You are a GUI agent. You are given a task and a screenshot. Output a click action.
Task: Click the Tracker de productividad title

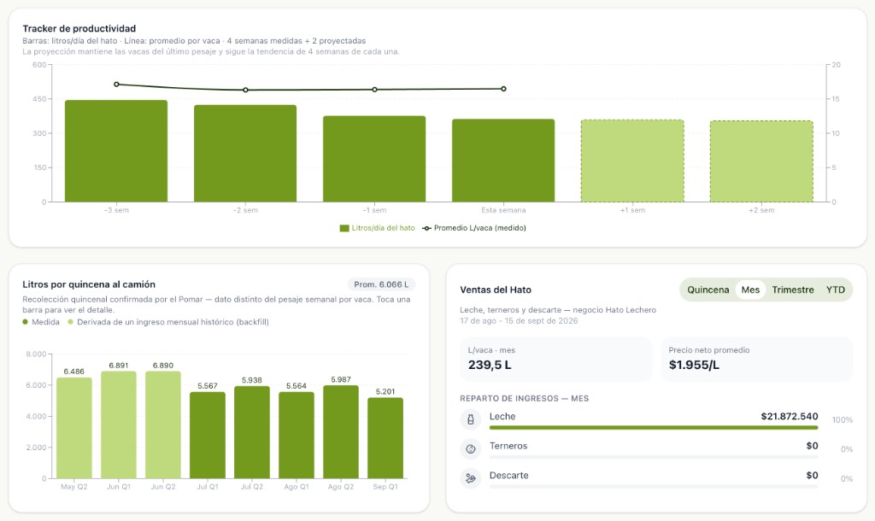tap(79, 28)
